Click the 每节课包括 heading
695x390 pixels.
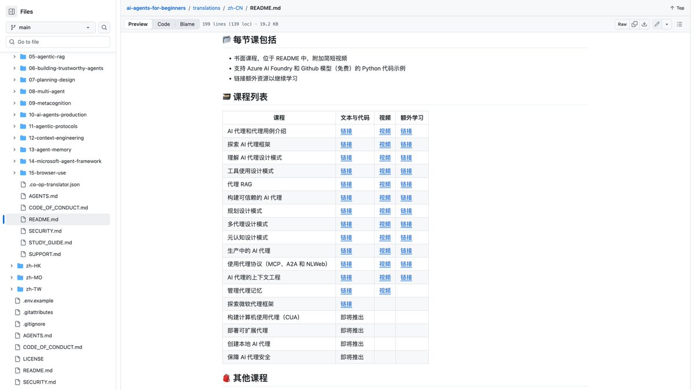[255, 40]
